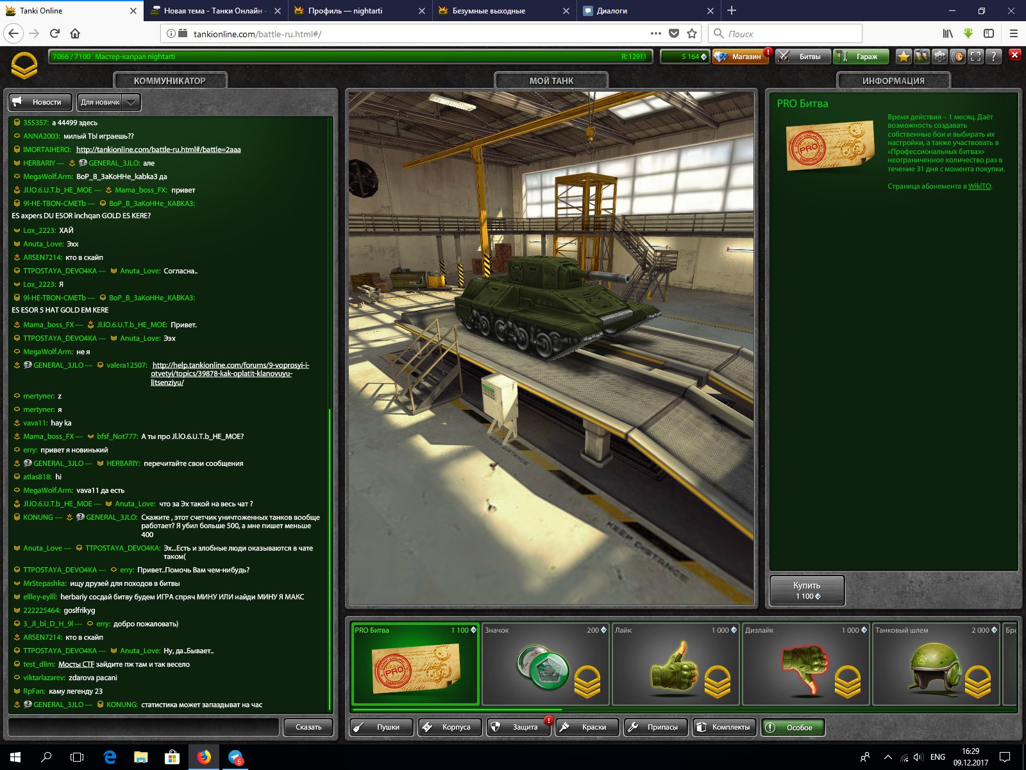The image size is (1026, 770).
Task: Toggle the Firefox sidebar
Action: coord(989,33)
